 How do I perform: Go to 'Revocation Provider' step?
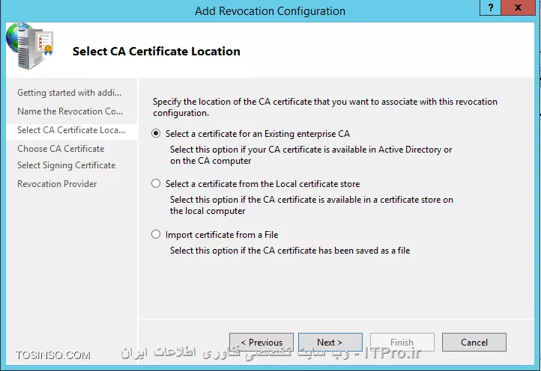[57, 184]
